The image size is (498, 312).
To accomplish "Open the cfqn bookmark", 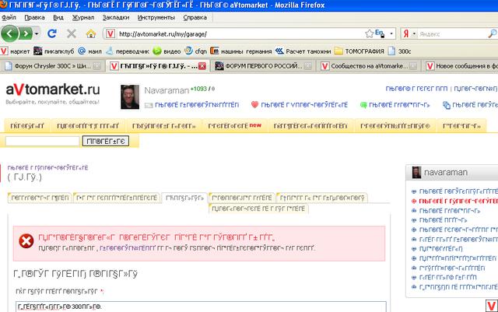I will tap(195, 51).
